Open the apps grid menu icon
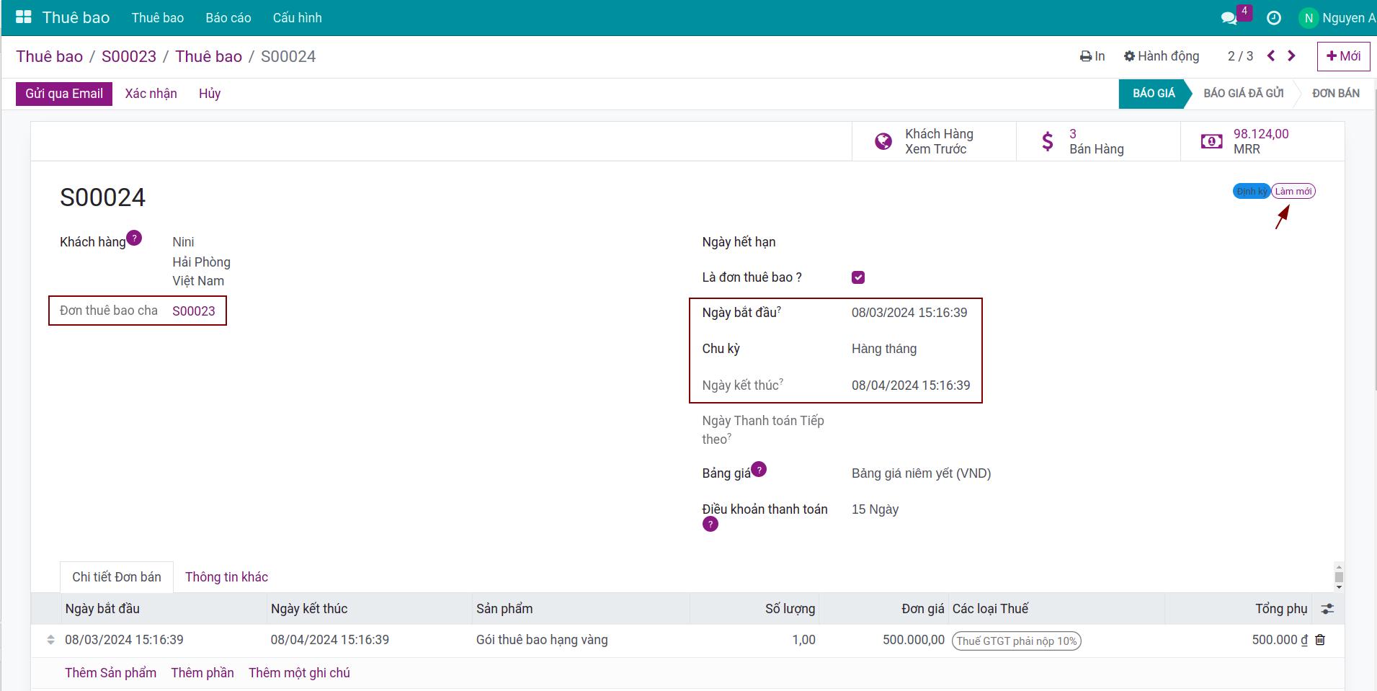This screenshot has width=1377, height=691. [24, 17]
